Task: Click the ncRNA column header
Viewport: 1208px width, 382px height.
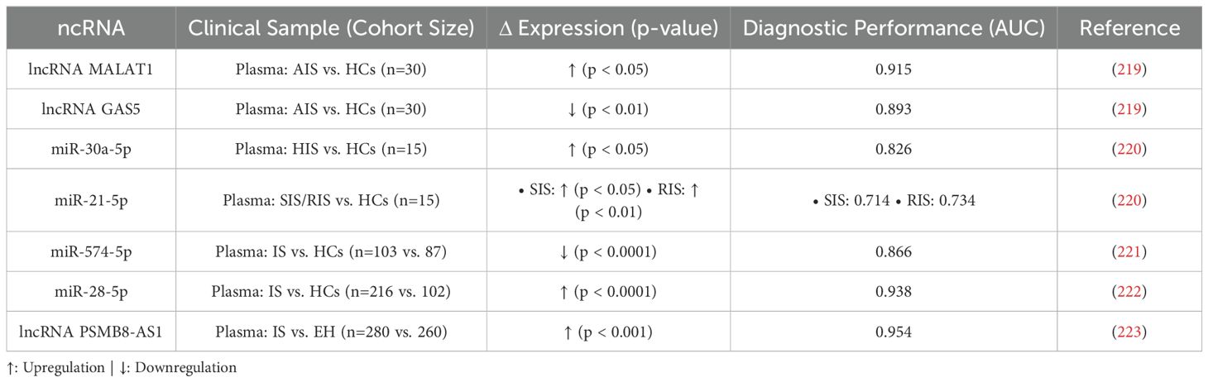Action: pyautogui.click(x=91, y=29)
